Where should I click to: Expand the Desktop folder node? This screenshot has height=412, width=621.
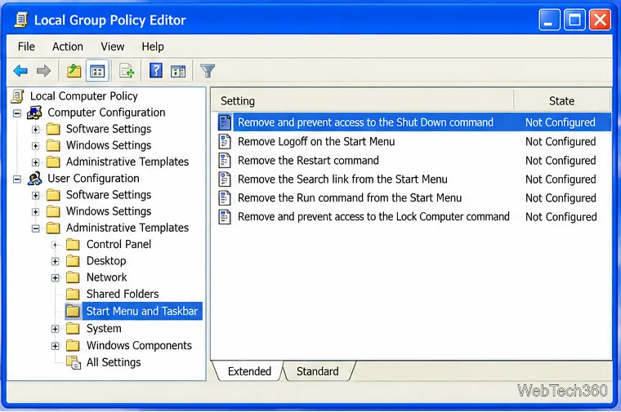point(55,261)
